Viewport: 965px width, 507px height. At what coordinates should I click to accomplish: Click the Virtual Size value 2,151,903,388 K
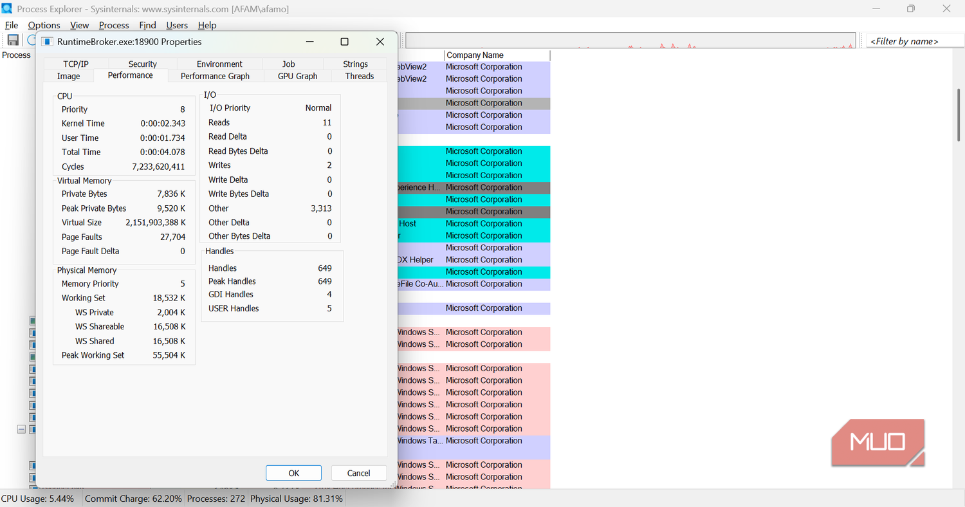(x=155, y=223)
